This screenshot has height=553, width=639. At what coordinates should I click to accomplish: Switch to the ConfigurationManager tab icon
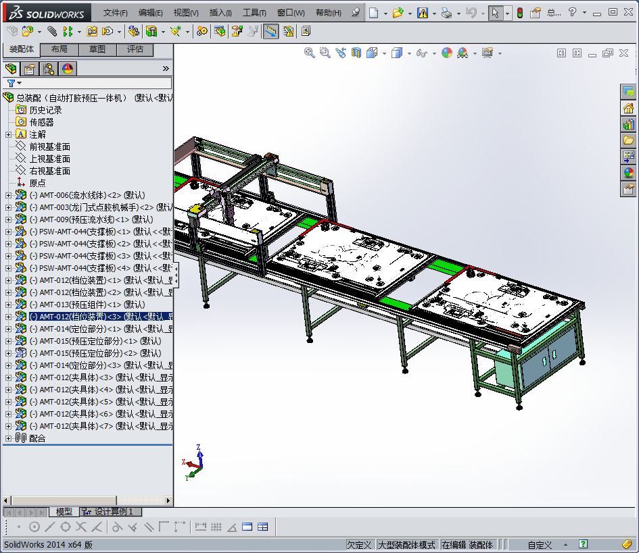click(49, 69)
